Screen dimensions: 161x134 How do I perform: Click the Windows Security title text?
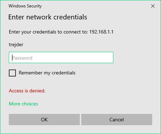pos(25,6)
